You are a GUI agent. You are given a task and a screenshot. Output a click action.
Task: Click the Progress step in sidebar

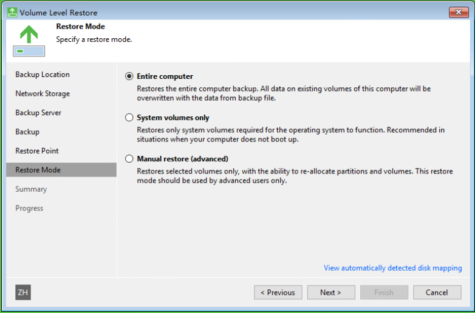[29, 208]
